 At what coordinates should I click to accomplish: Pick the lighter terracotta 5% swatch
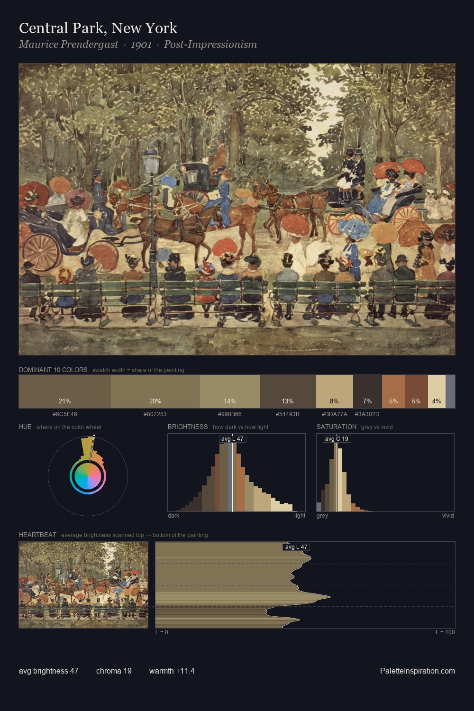click(x=393, y=392)
